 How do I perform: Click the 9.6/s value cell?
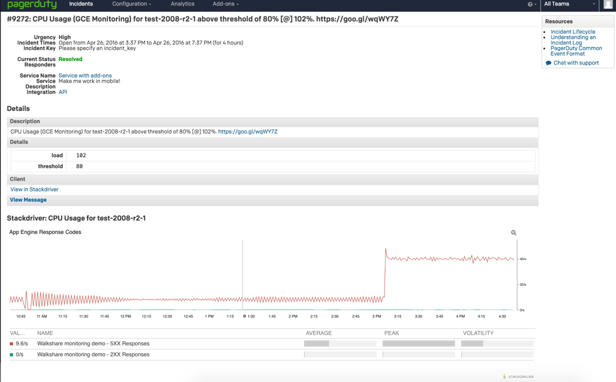pyautogui.click(x=22, y=344)
